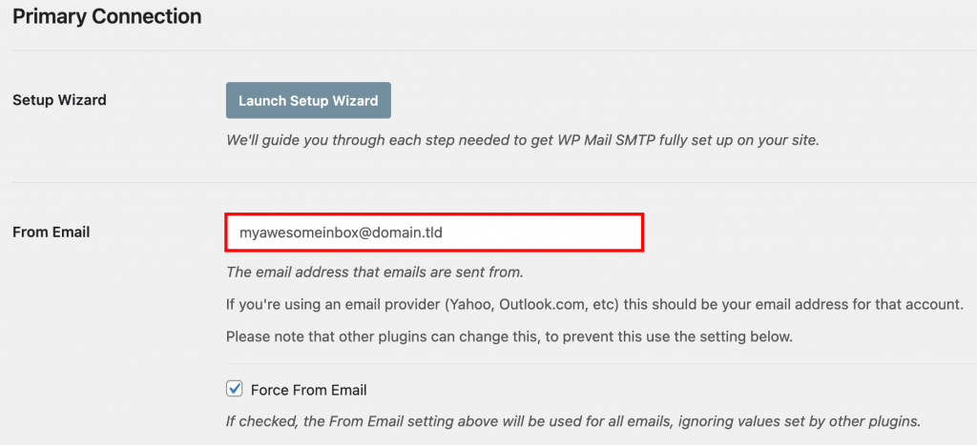Click the Force From Email checkbox label
The width and height of the screenshot is (977, 445).
click(308, 390)
